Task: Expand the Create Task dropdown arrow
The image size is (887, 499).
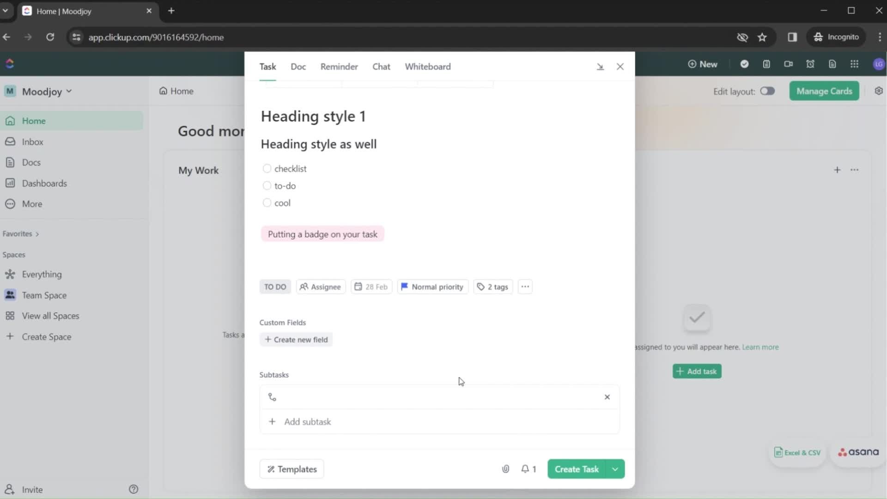Action: 615,469
